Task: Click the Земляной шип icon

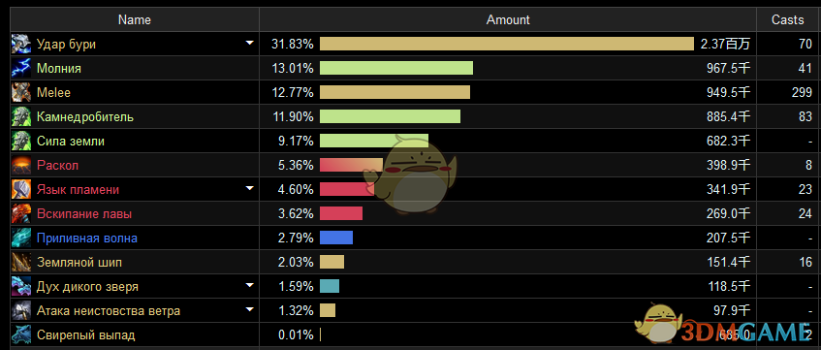Action: tap(22, 262)
